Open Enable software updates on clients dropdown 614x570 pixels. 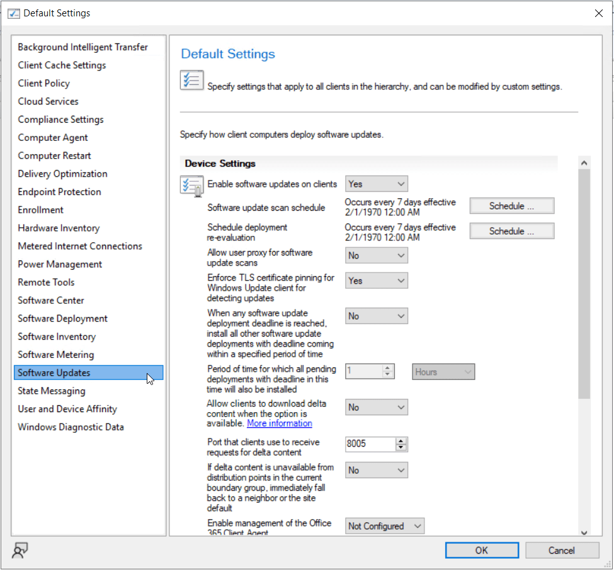pos(377,184)
